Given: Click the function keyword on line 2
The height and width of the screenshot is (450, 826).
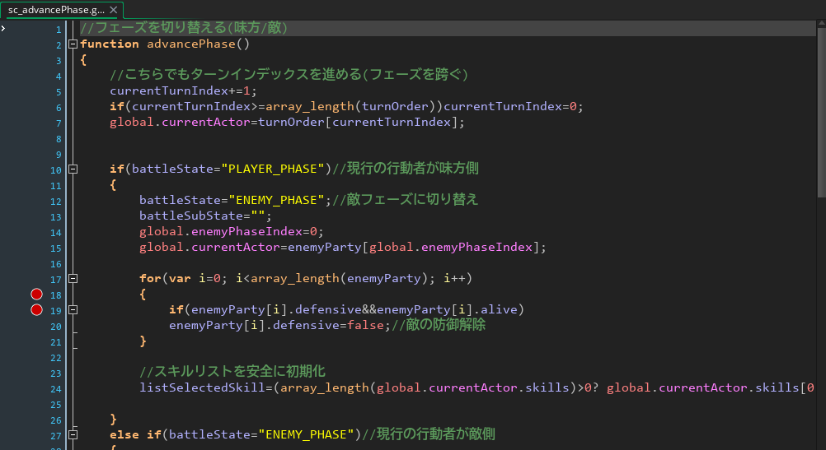Looking at the screenshot, I should 110,44.
